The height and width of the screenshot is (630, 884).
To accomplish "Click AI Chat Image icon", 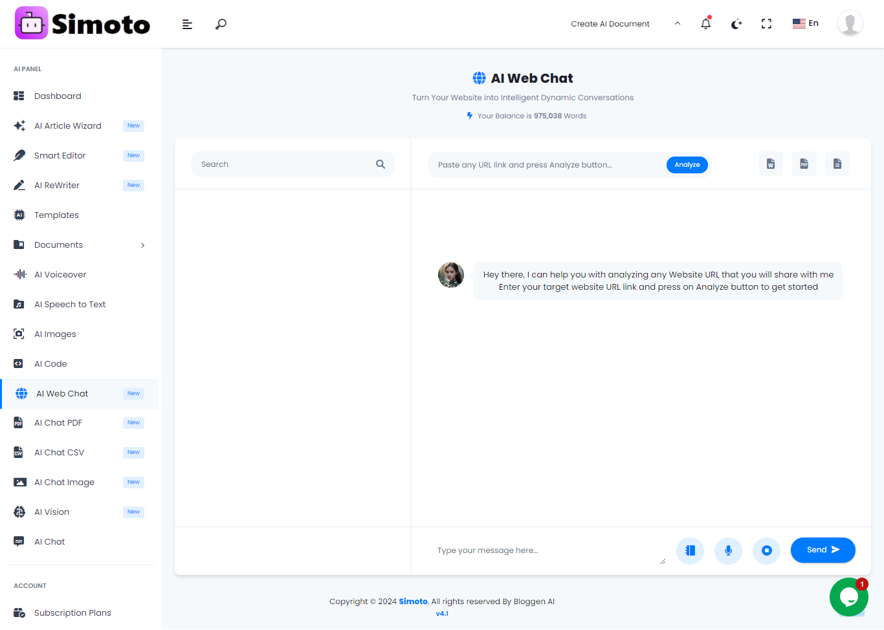I will coord(20,482).
